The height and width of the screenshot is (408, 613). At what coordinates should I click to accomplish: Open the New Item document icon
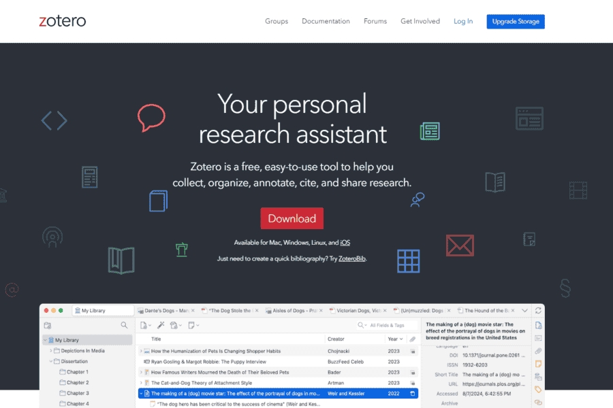[x=144, y=325]
